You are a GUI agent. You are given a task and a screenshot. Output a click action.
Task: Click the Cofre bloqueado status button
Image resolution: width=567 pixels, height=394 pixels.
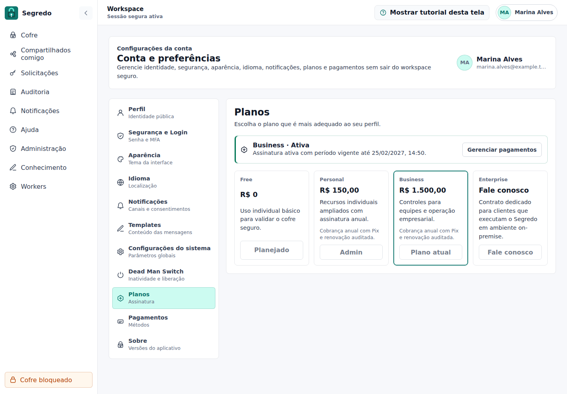pos(49,380)
